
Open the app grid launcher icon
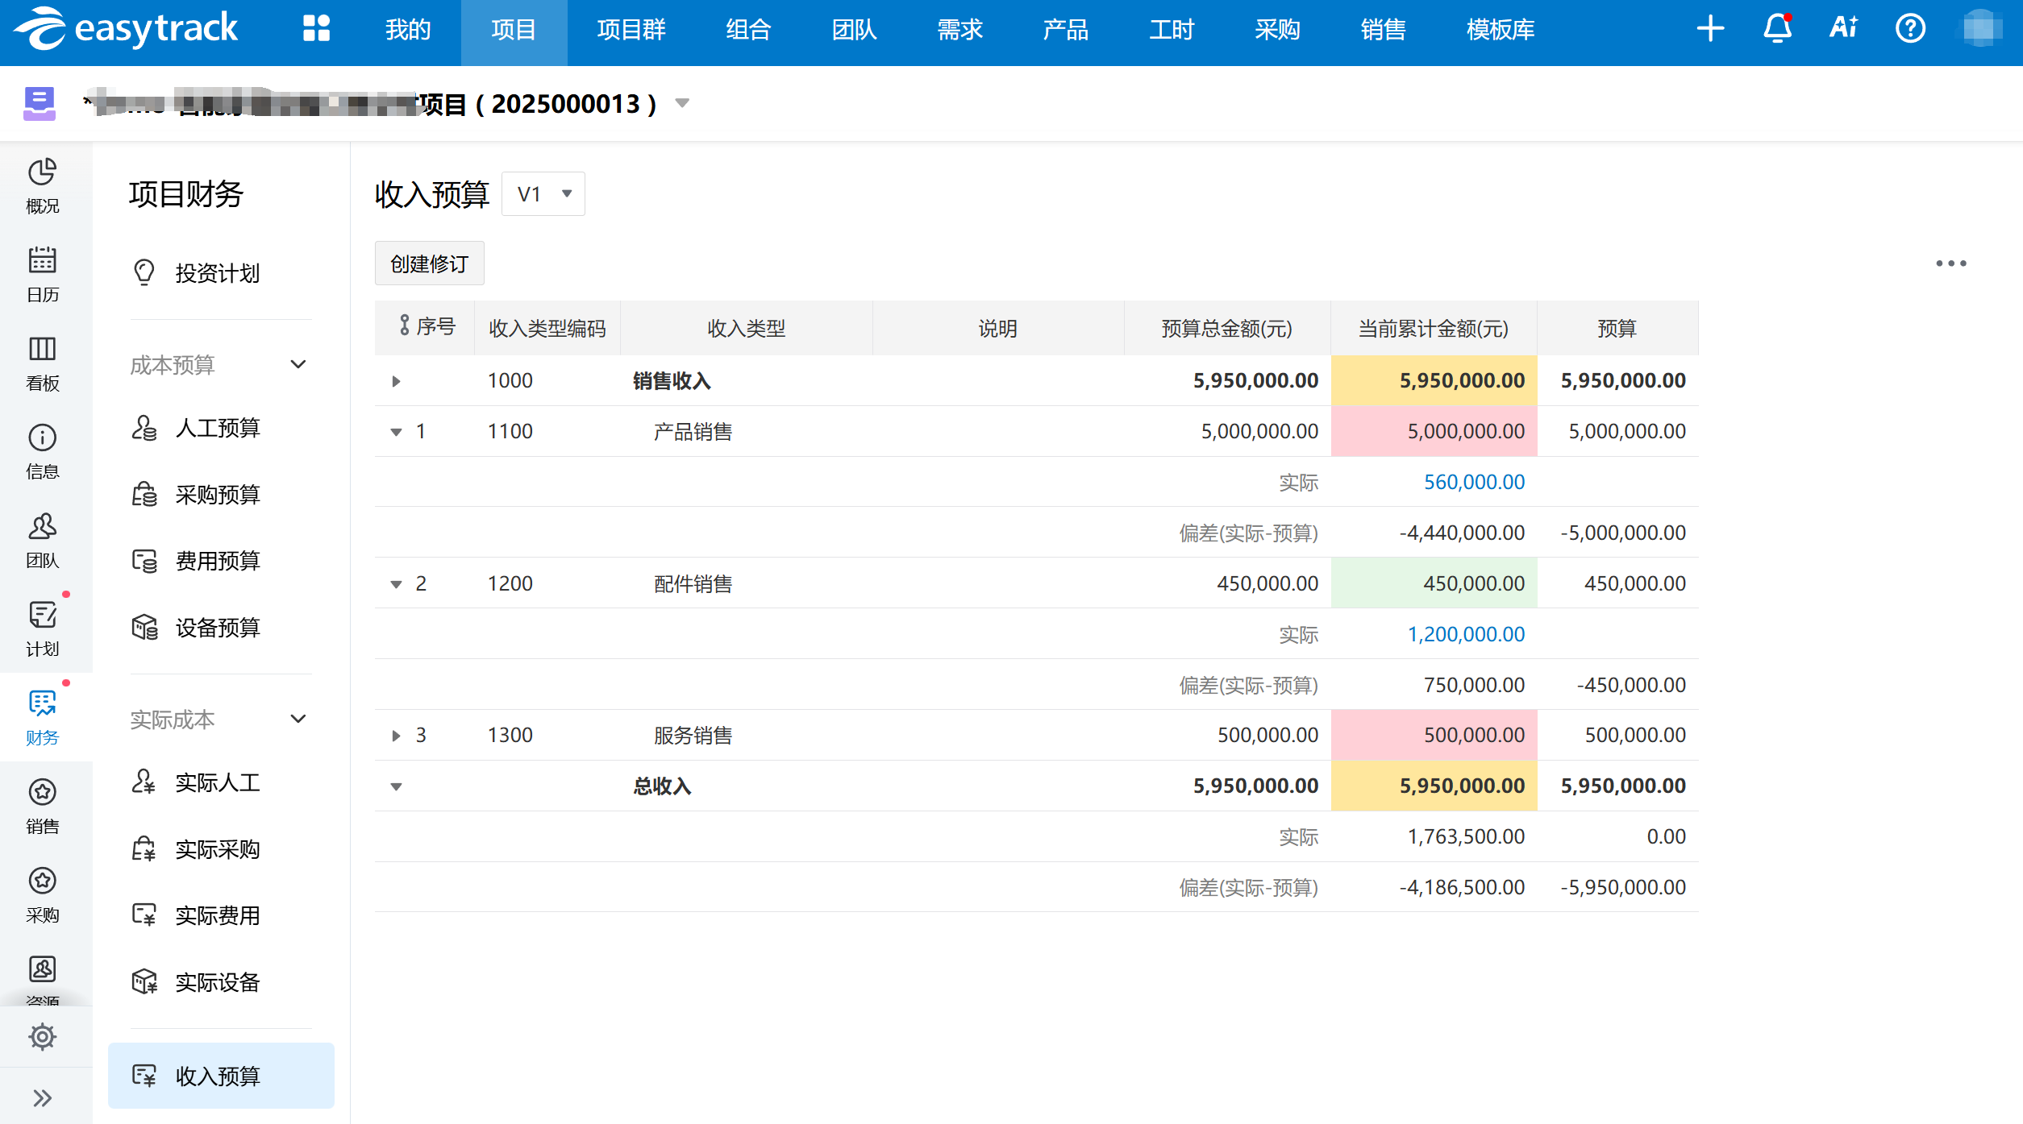click(316, 29)
